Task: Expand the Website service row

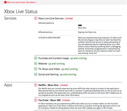Action: click(43, 64)
